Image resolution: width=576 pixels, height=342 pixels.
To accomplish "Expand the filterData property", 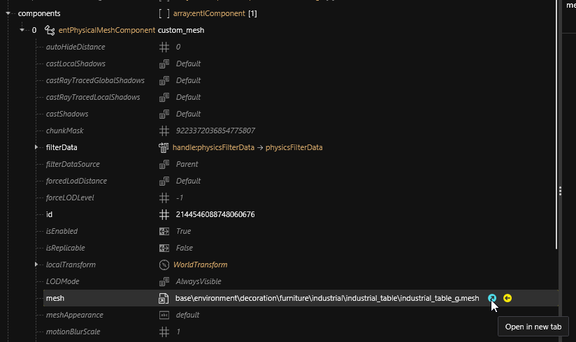I will click(x=36, y=147).
